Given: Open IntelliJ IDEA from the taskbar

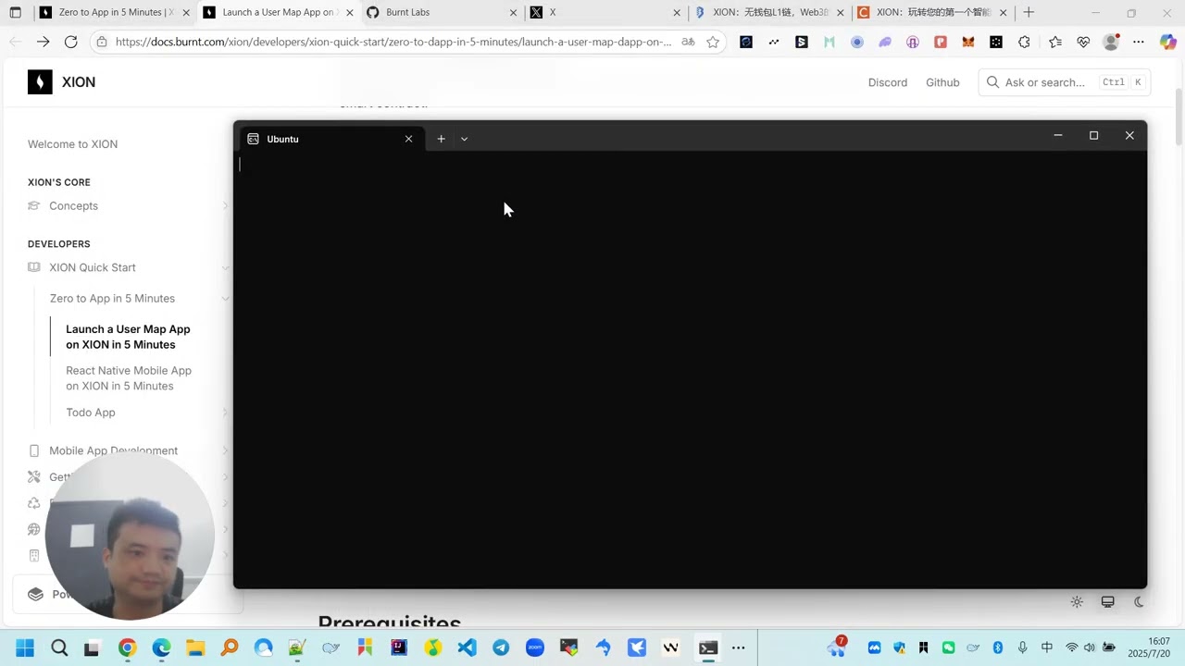Looking at the screenshot, I should point(399,647).
